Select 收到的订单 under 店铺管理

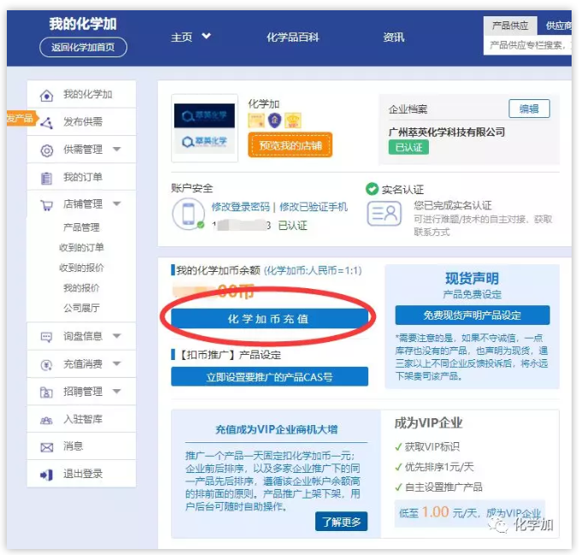click(x=82, y=248)
